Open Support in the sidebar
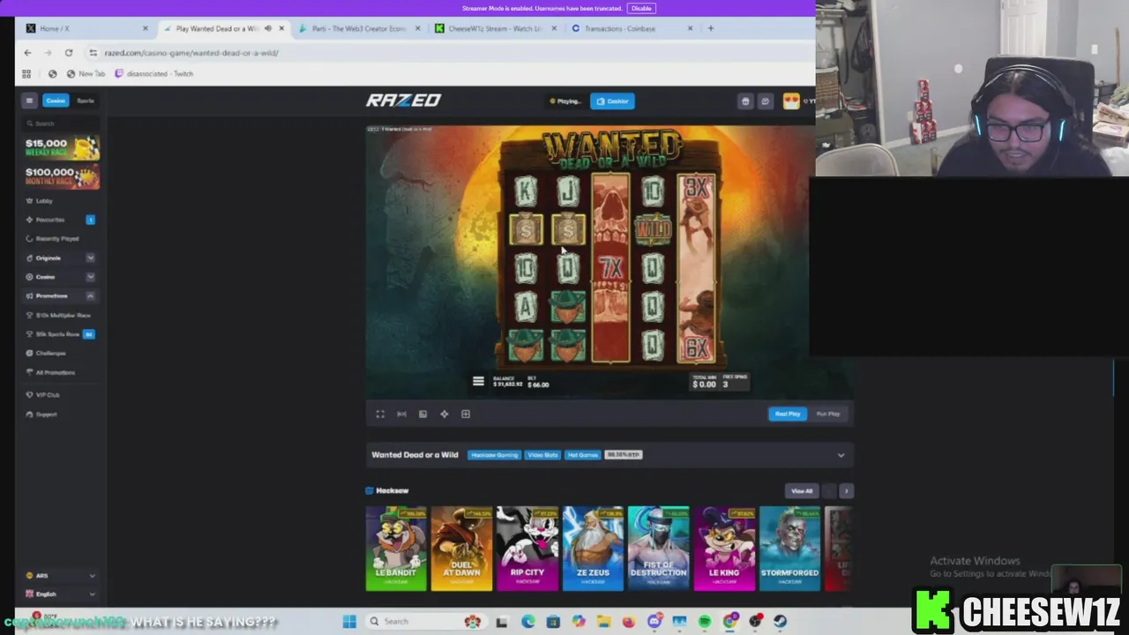 click(46, 415)
